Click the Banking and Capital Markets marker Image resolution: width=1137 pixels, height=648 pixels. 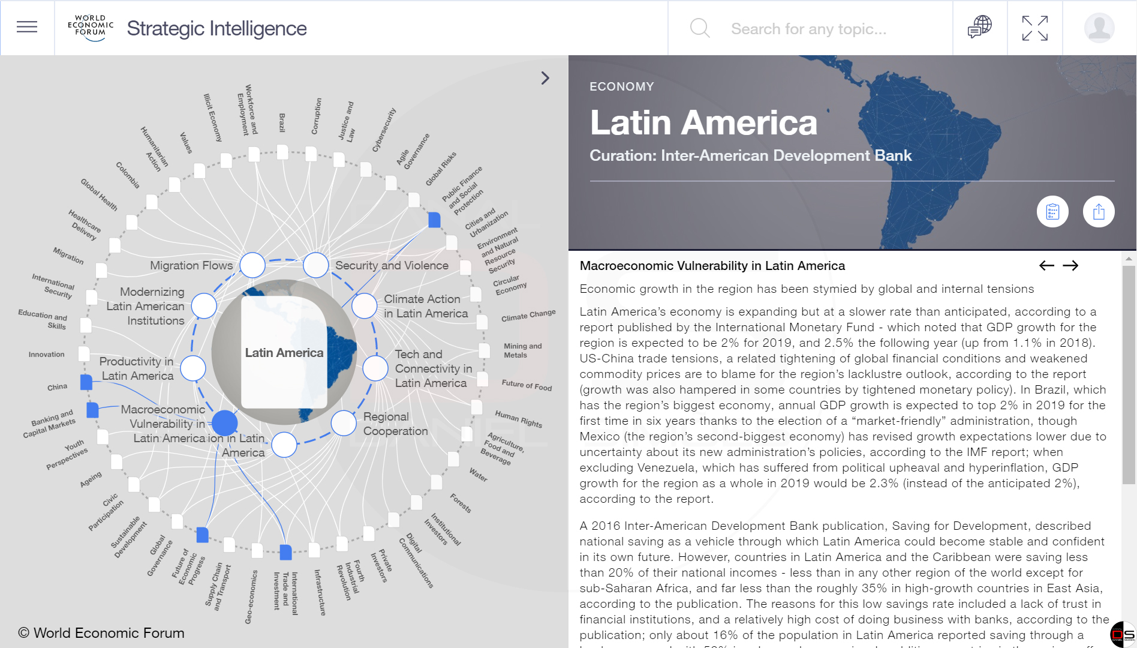tap(92, 410)
